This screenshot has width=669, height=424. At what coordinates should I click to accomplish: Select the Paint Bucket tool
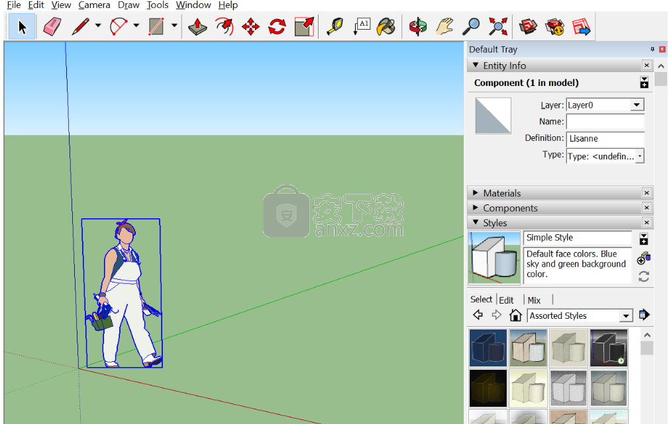pos(387,26)
